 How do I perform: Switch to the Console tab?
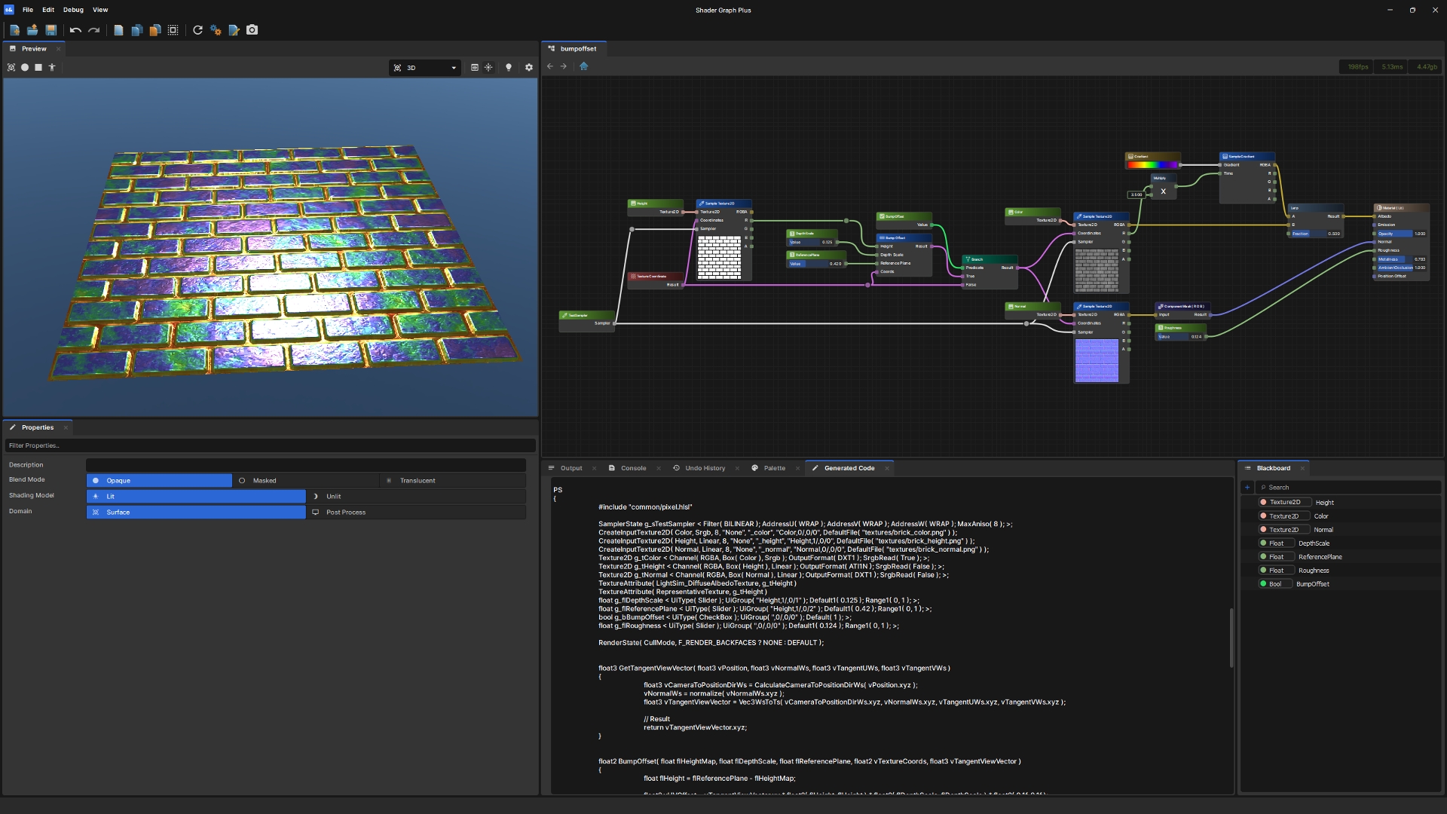pyautogui.click(x=633, y=468)
